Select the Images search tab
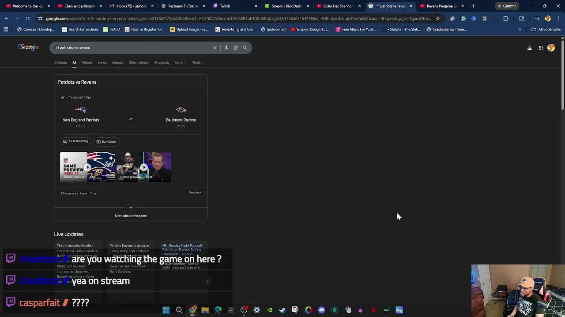This screenshot has width=565, height=317. pos(117,63)
